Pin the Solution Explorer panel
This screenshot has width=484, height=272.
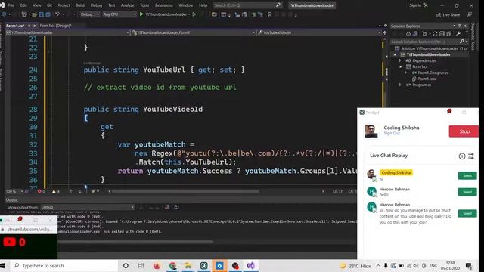(459, 26)
